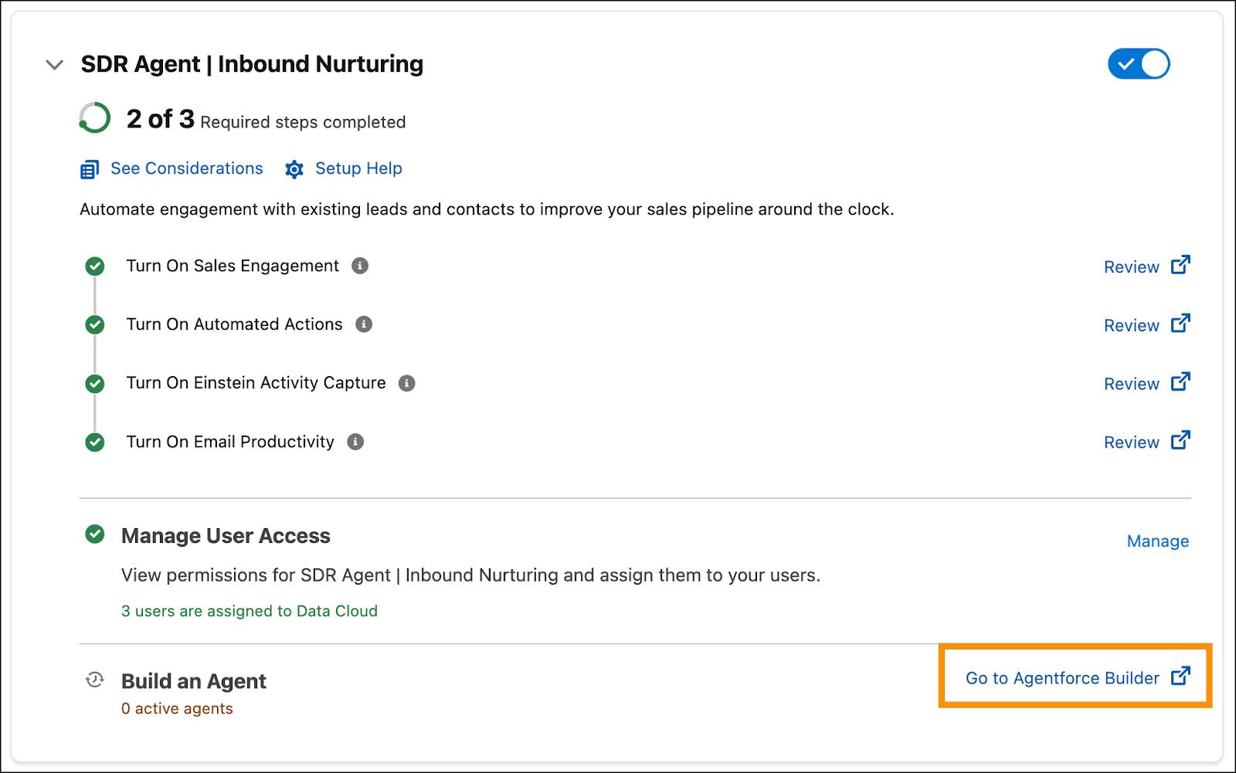
Task: Click the 'View permissions for SDR Agent' description
Action: [x=470, y=575]
